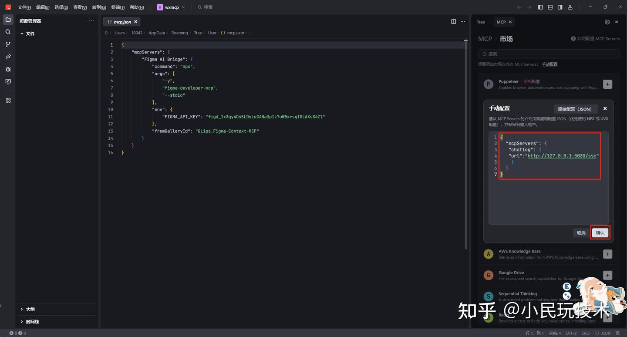Add the Puppeteer MCP server
Image resolution: width=627 pixels, height=337 pixels.
pos(608,84)
